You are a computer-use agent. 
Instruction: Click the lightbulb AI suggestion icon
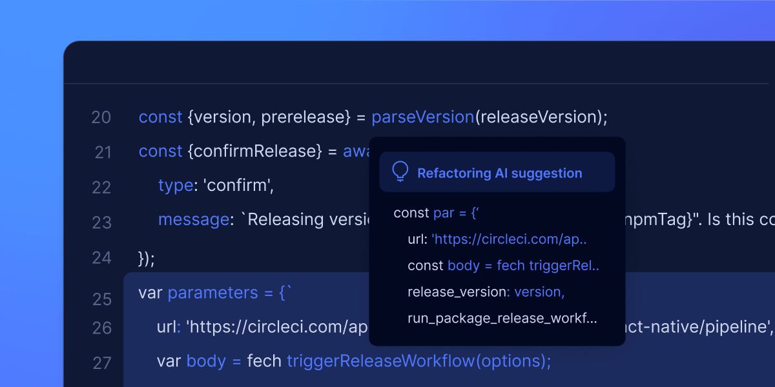[400, 172]
